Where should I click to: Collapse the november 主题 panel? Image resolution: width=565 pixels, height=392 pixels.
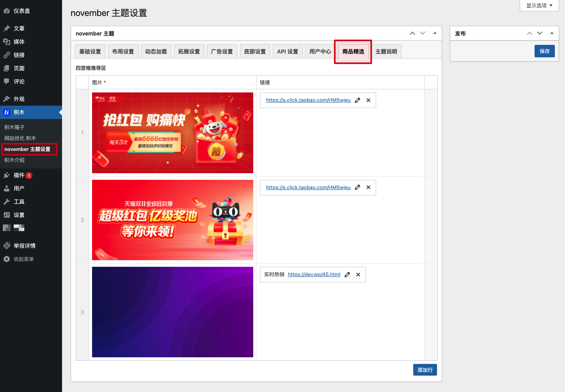point(435,33)
